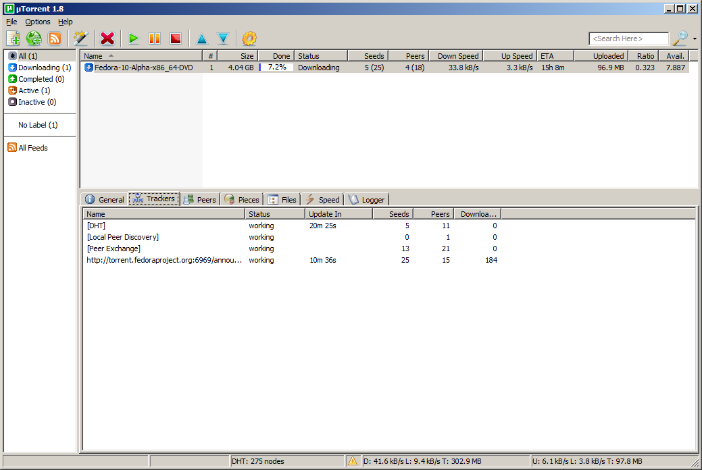
Task: Select the Fedora-10-Alpha-x86_64-DVD torrent row
Action: click(x=385, y=68)
